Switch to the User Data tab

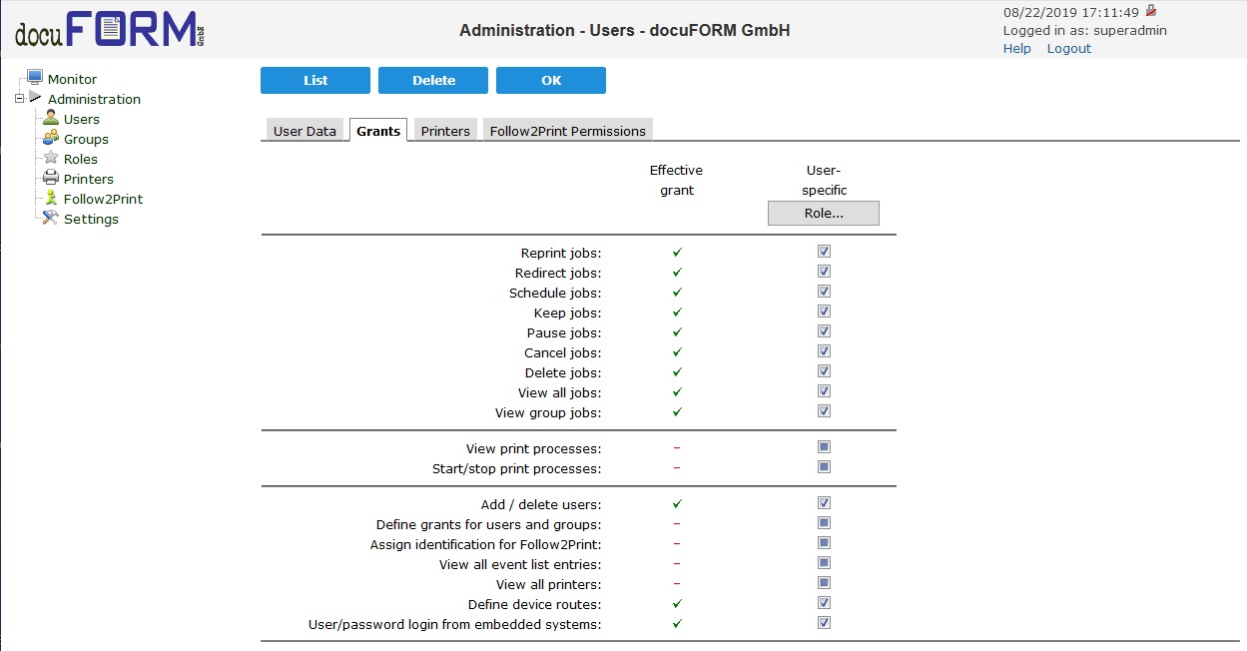point(305,131)
